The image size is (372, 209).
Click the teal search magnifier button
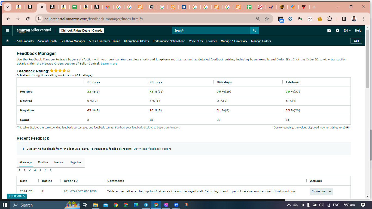coord(255,30)
